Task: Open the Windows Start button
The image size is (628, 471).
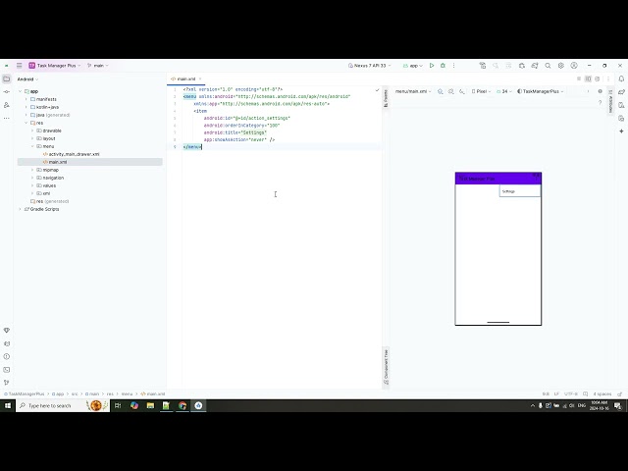Action: pos(8,405)
